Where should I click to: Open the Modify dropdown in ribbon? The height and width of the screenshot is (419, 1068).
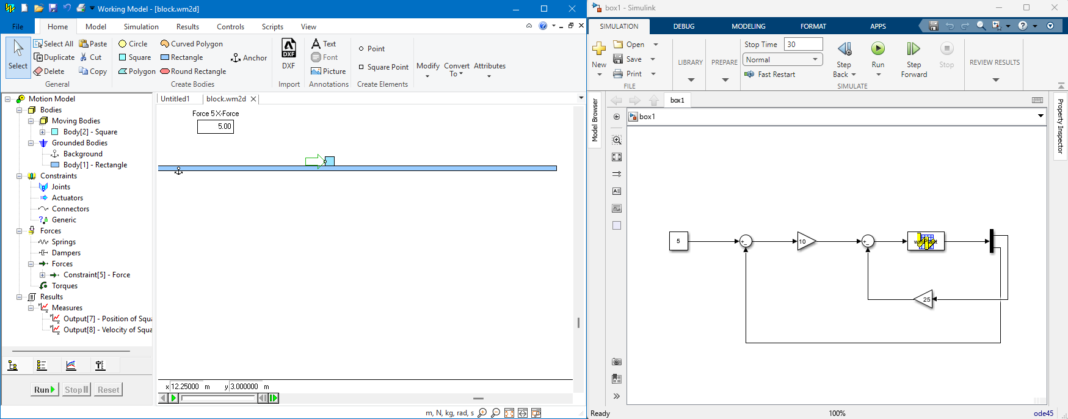pyautogui.click(x=427, y=70)
